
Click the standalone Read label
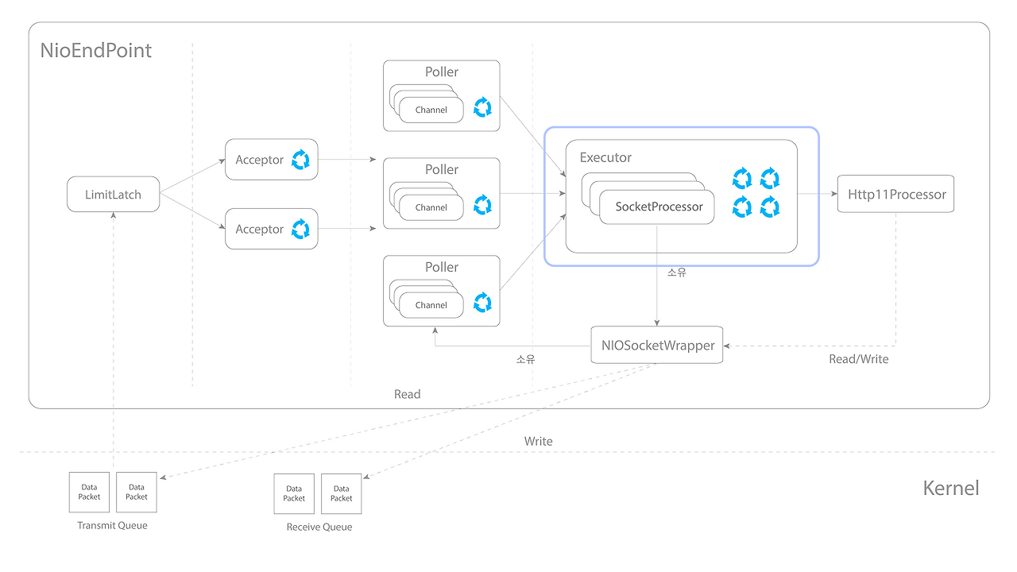tap(408, 394)
